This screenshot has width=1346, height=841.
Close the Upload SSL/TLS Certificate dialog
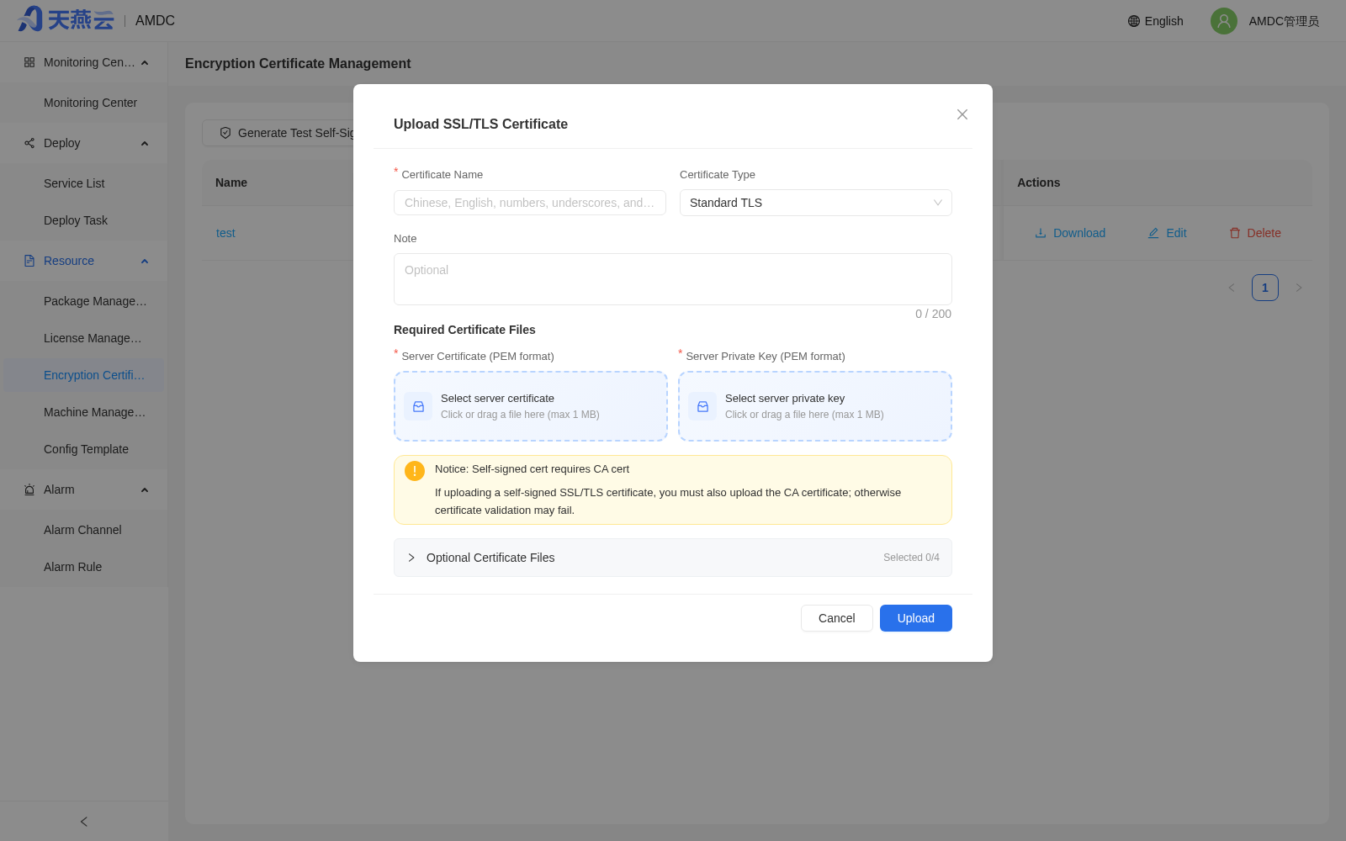tap(962, 114)
